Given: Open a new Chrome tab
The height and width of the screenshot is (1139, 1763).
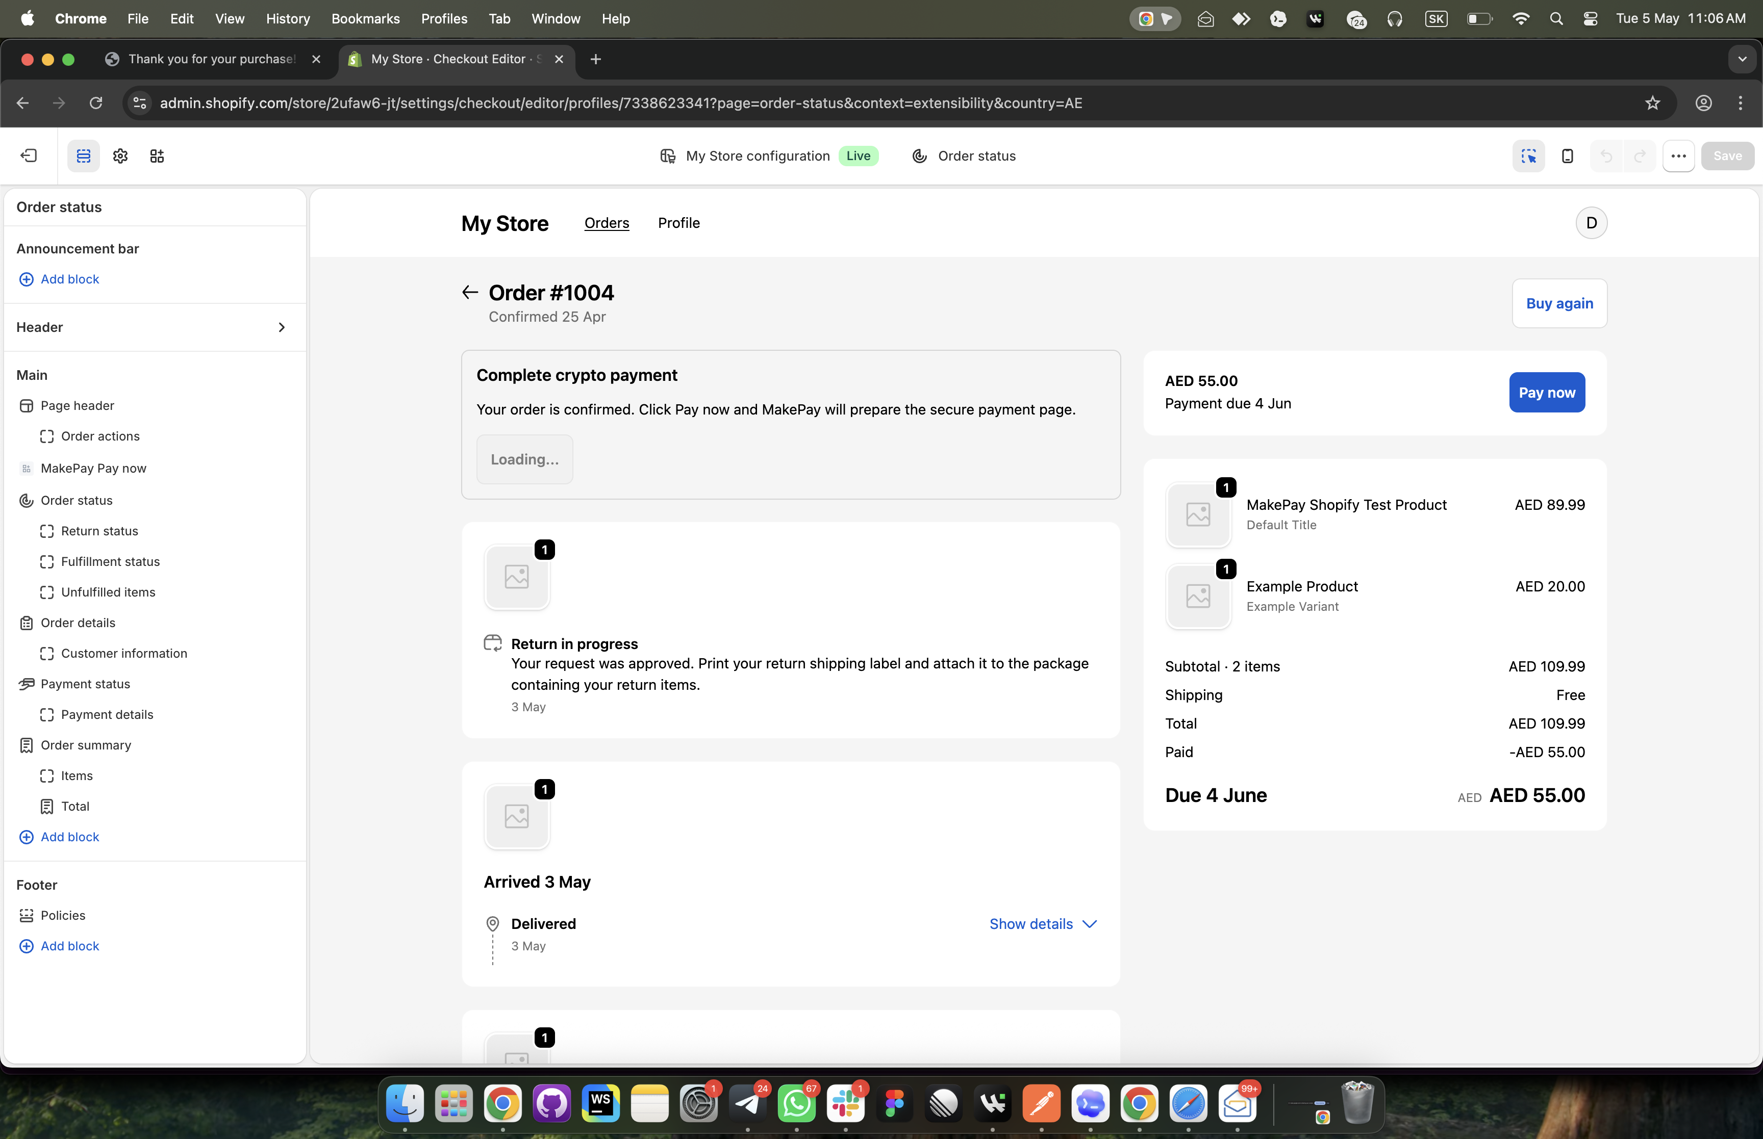Looking at the screenshot, I should pyautogui.click(x=595, y=59).
